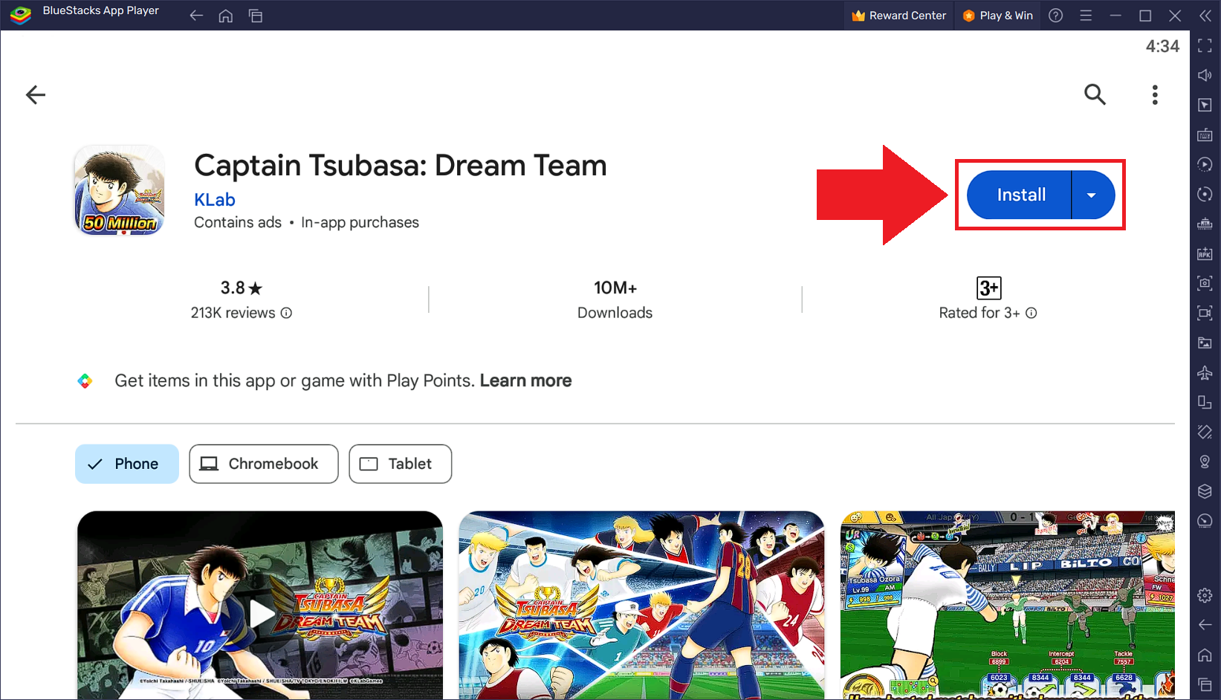The height and width of the screenshot is (700, 1221).
Task: Go back using the title bar back arrow
Action: pos(196,16)
